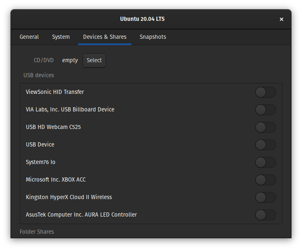
Task: Enable the generic USB Device switch
Action: pyautogui.click(x=265, y=145)
